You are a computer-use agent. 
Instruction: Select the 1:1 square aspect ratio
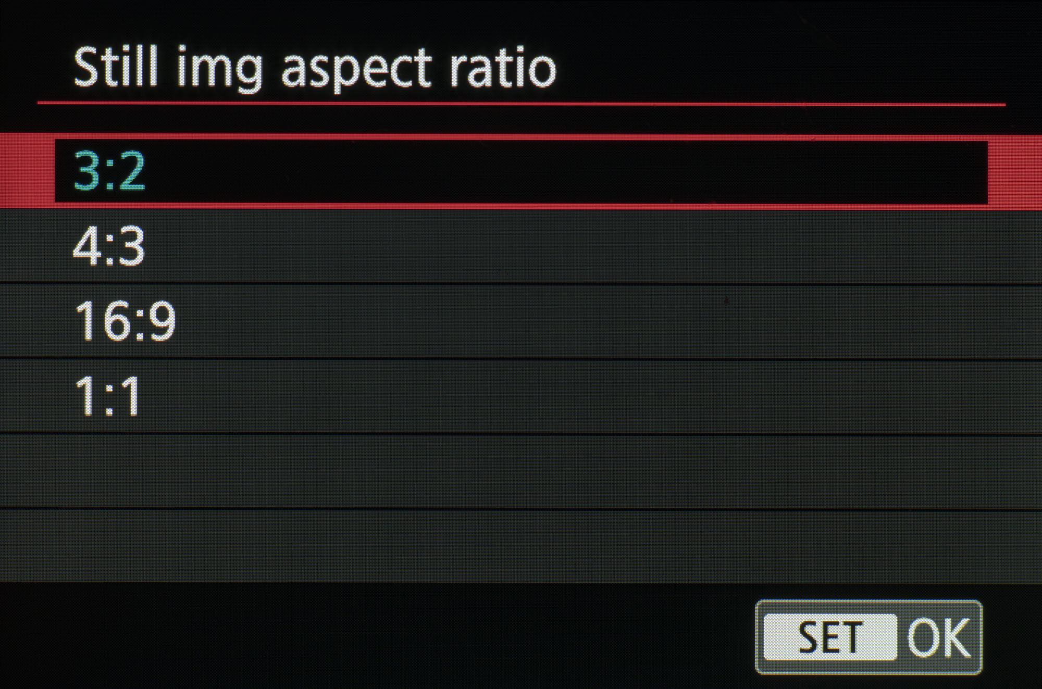click(x=521, y=396)
